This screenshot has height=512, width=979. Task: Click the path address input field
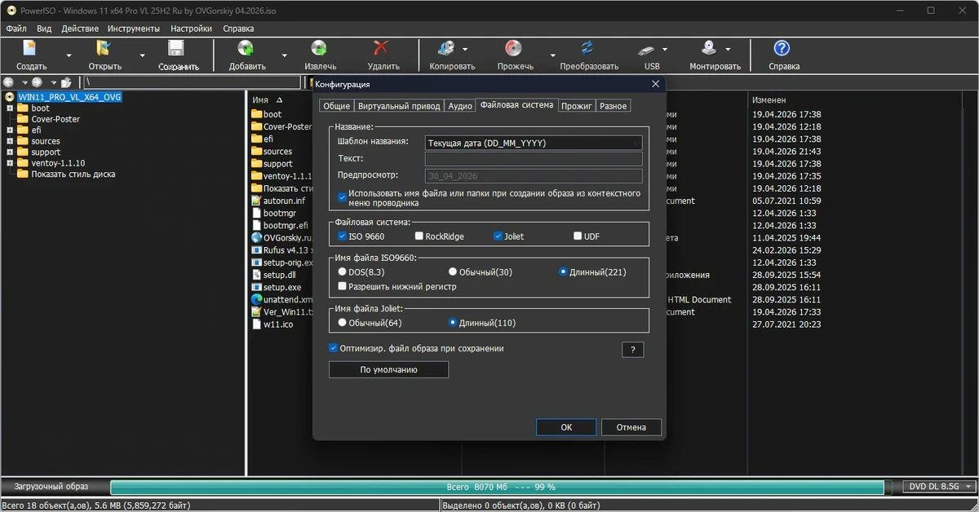192,82
